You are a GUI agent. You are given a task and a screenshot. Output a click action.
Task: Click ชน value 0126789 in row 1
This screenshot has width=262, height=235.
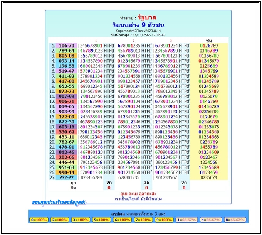pos(209,46)
